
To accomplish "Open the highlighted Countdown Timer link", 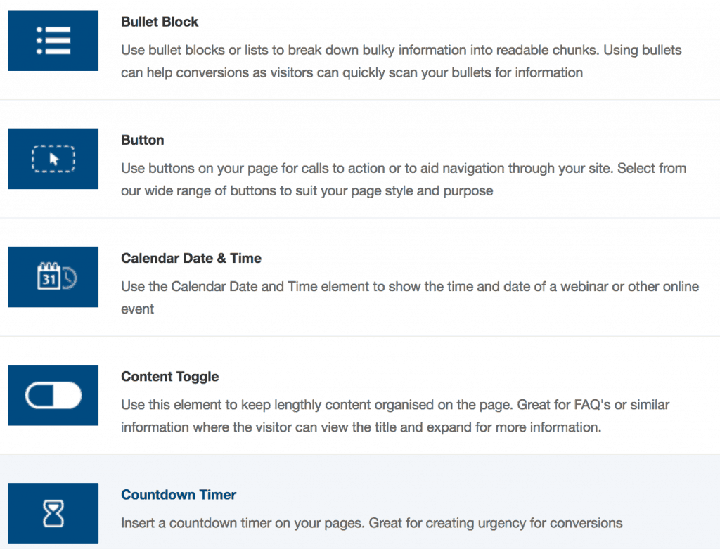I will click(179, 495).
